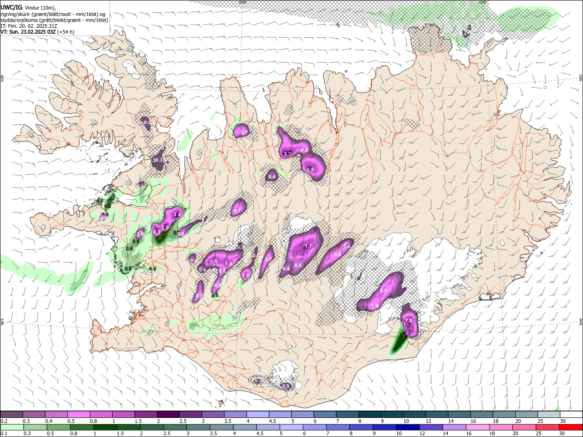Viewport: 583px width, 437px height.
Task: Click the 'IT: Fim. 20. 02. 2025 21Z' line
Action: (x=29, y=26)
